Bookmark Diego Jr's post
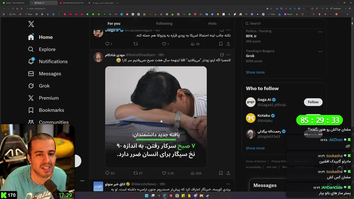This screenshot has height=199, width=354. (221, 44)
